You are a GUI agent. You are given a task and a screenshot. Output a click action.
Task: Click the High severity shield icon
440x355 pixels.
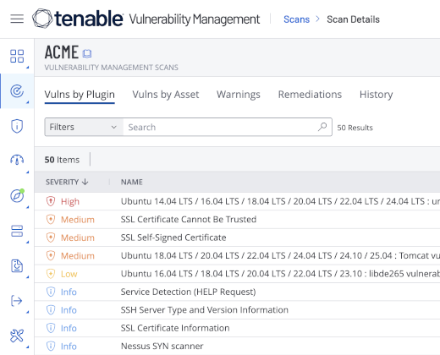click(51, 201)
